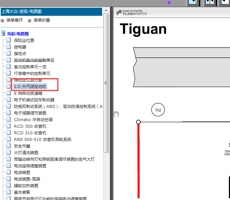This screenshot has height=200, width=230.
Task: Click document icon beside 接地点
Action: click(9, 53)
